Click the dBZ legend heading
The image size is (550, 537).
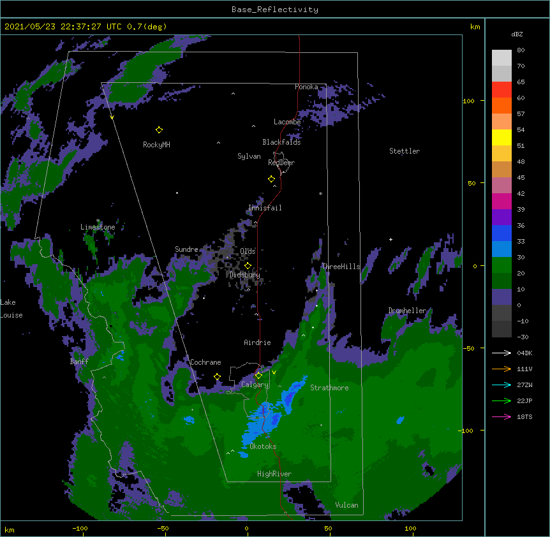pos(517,34)
